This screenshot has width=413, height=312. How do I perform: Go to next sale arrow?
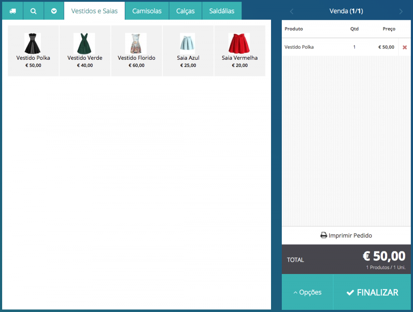[x=401, y=12]
